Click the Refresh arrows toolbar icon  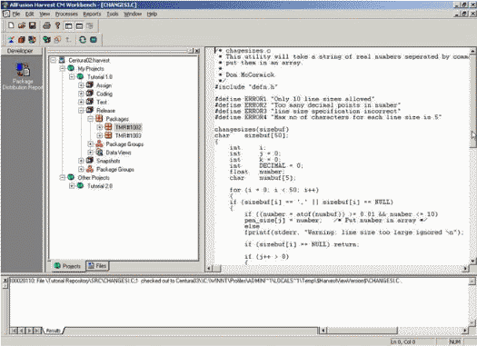[83, 40]
